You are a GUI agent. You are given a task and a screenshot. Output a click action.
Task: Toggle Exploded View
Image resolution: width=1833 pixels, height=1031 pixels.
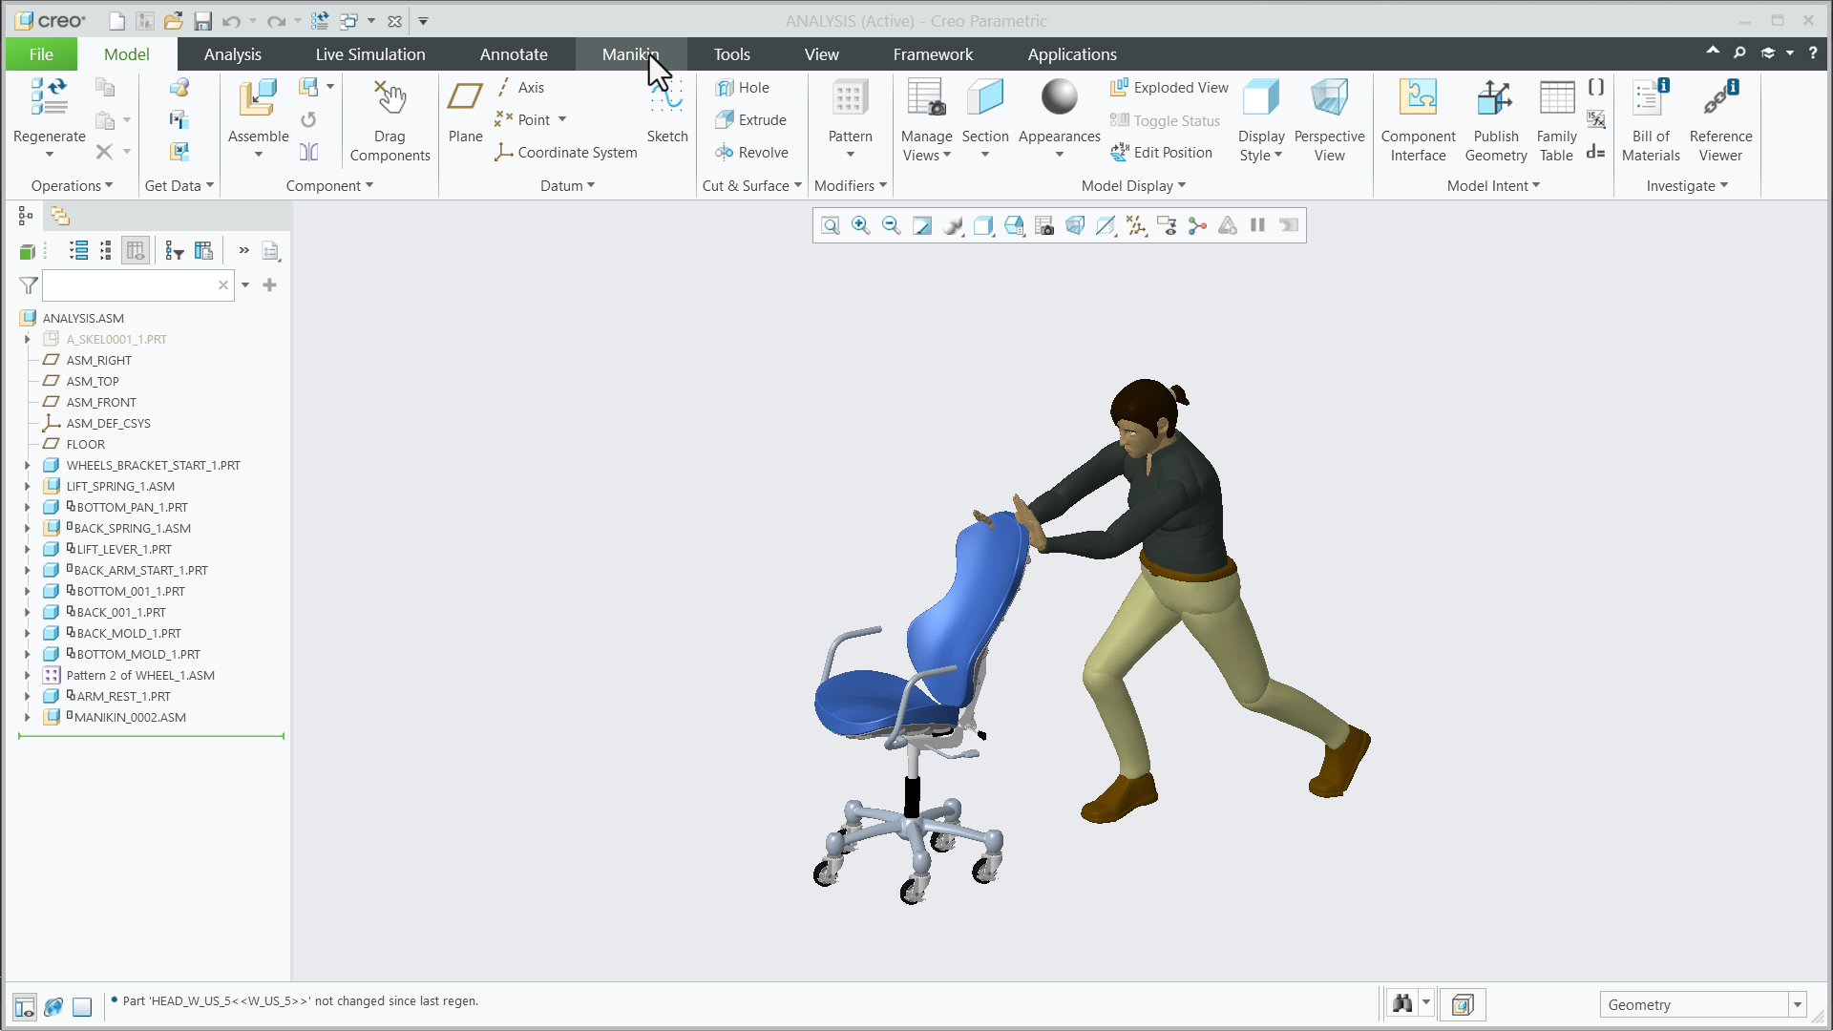point(1169,88)
